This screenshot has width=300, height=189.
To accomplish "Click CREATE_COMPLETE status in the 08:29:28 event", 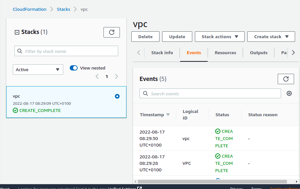I will [224, 163].
